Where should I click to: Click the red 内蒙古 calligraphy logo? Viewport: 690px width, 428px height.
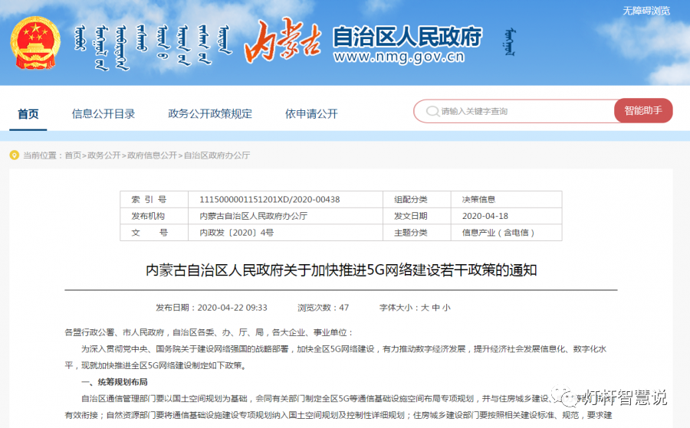point(282,41)
